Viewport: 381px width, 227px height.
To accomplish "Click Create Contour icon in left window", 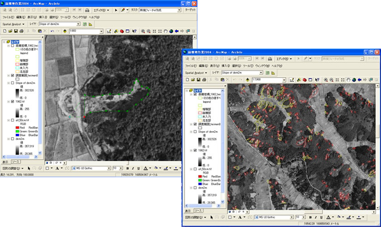I will click(85, 24).
